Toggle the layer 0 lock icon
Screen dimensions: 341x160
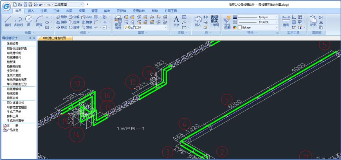click(x=132, y=28)
